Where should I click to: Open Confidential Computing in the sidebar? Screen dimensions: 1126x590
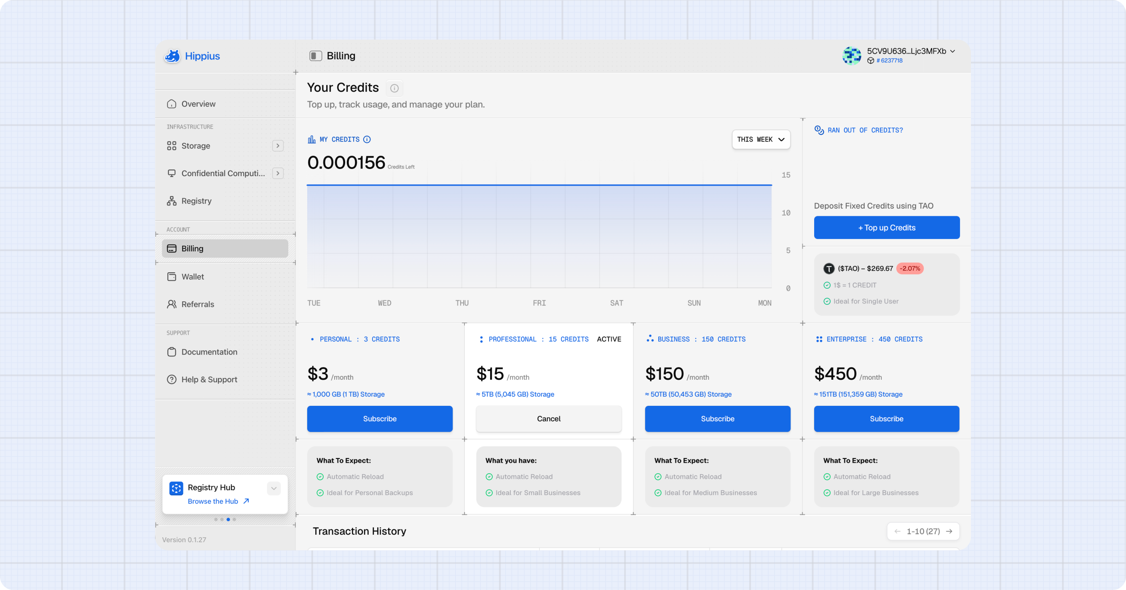coord(217,174)
